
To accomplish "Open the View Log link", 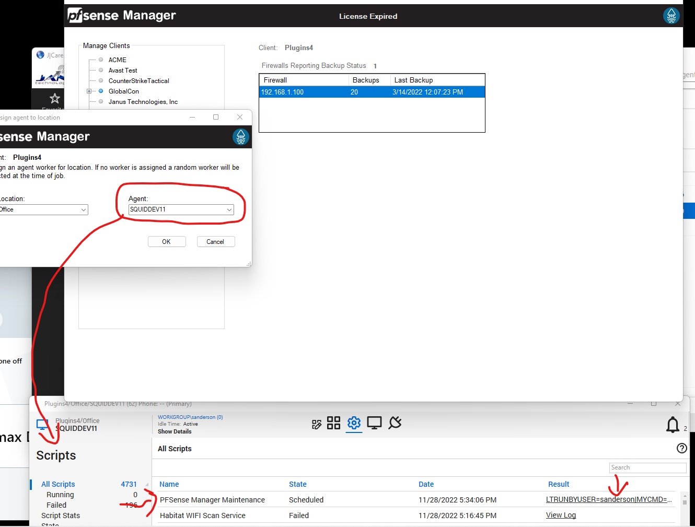I will (x=561, y=515).
